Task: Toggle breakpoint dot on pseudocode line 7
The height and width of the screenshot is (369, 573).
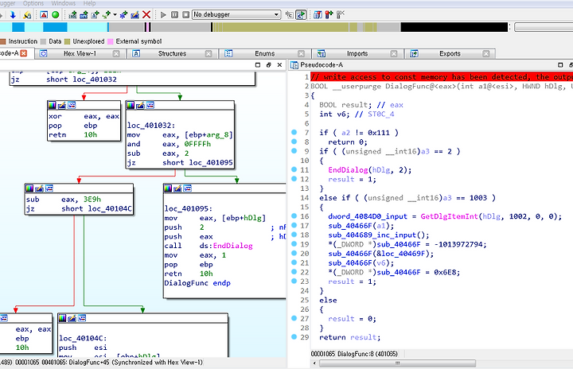Action: click(x=294, y=132)
